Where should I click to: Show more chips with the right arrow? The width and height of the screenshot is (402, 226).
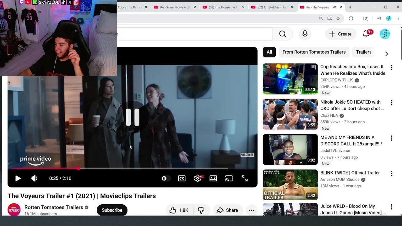(x=387, y=54)
